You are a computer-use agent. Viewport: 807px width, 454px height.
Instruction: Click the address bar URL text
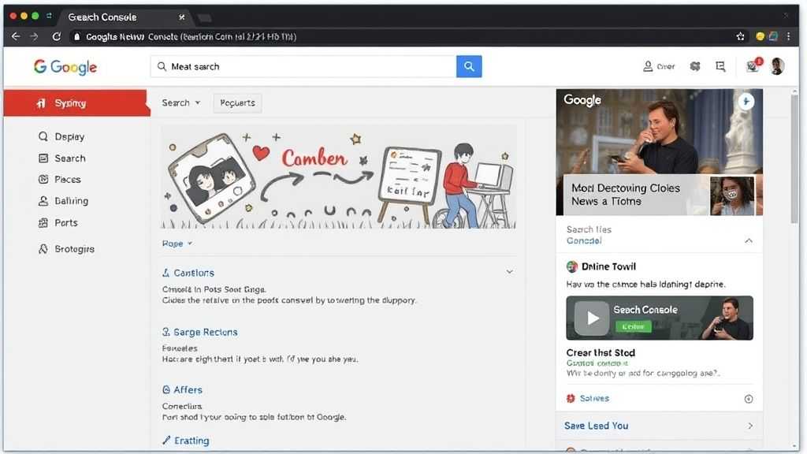pos(191,36)
